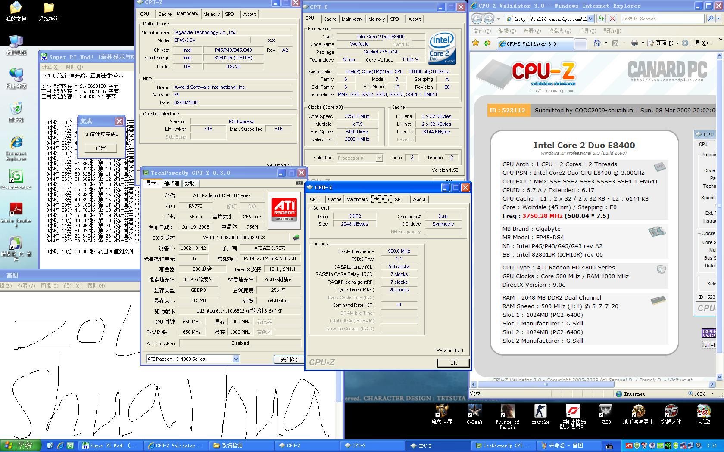
Task: Open the Nokia PC Suite desktop shortcut
Action: 16,249
